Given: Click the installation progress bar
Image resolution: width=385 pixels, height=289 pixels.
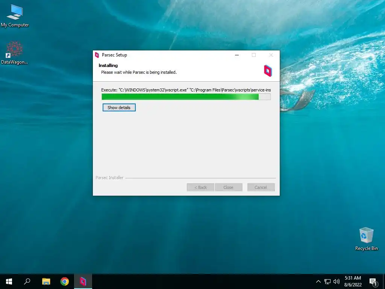Looking at the screenshot, I should pyautogui.click(x=186, y=97).
